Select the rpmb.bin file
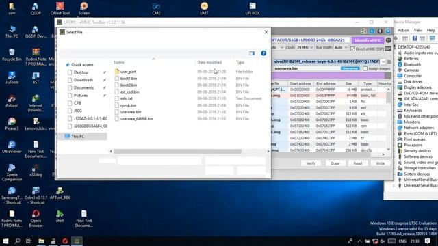The image size is (438, 246). click(128, 105)
